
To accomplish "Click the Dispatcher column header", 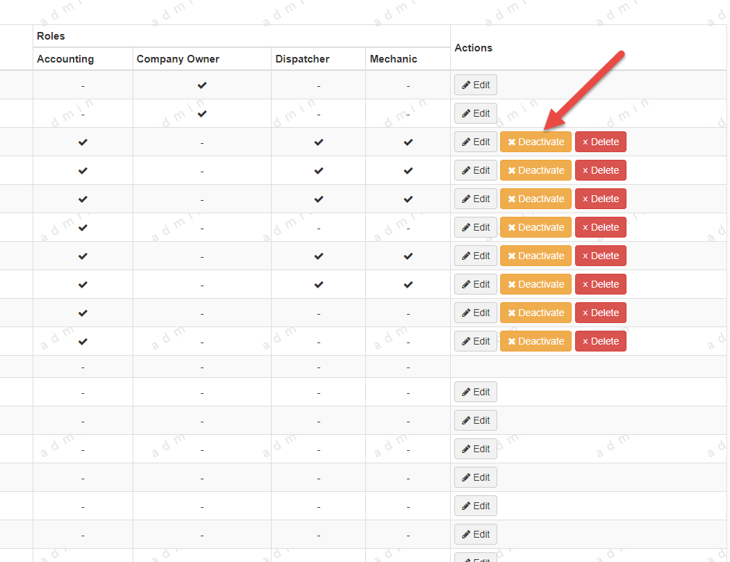I will 302,59.
